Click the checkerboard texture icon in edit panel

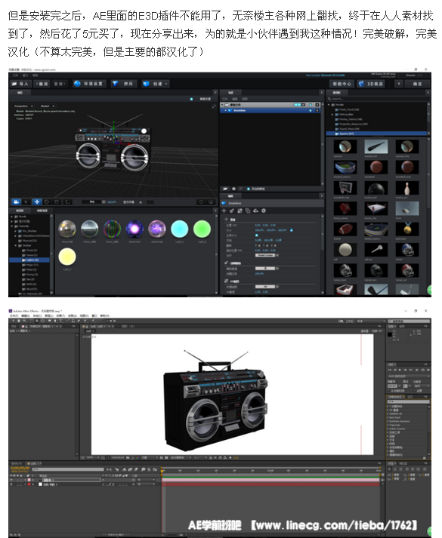(240, 211)
